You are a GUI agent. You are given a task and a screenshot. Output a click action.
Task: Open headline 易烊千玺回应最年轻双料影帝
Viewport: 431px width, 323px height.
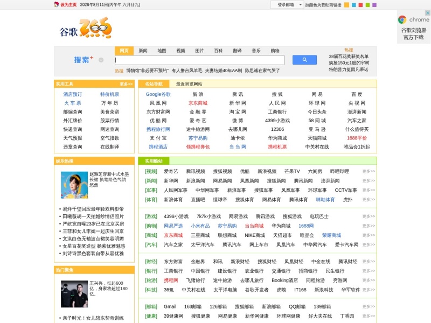coord(93,209)
